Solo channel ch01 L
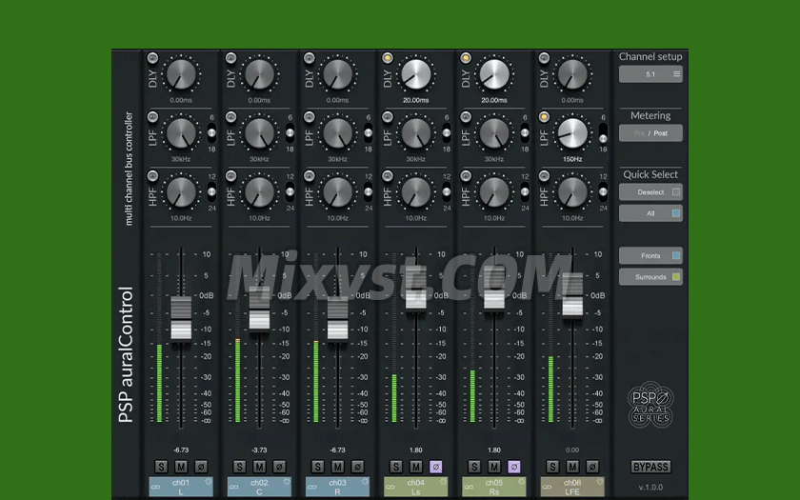The width and height of the screenshot is (800, 500). coord(161,467)
